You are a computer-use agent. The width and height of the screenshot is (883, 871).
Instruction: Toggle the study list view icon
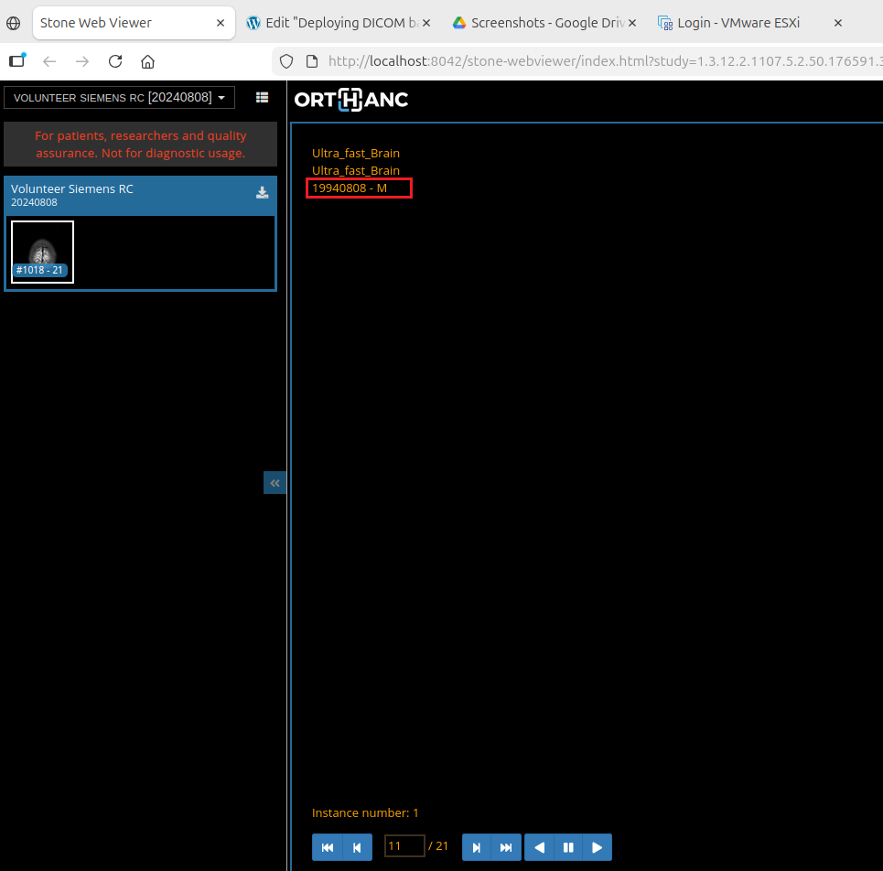[262, 97]
